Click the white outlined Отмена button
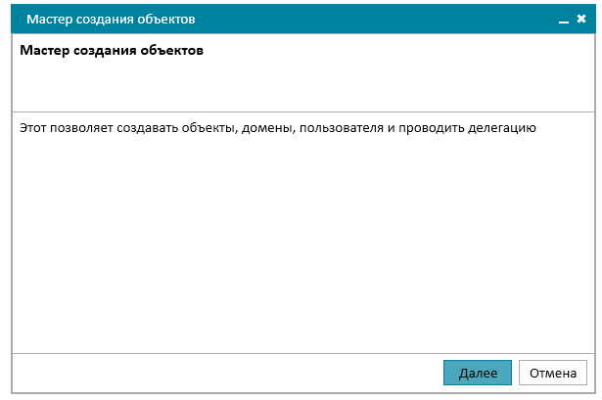Screen dimensions: 602x400 [553, 373]
